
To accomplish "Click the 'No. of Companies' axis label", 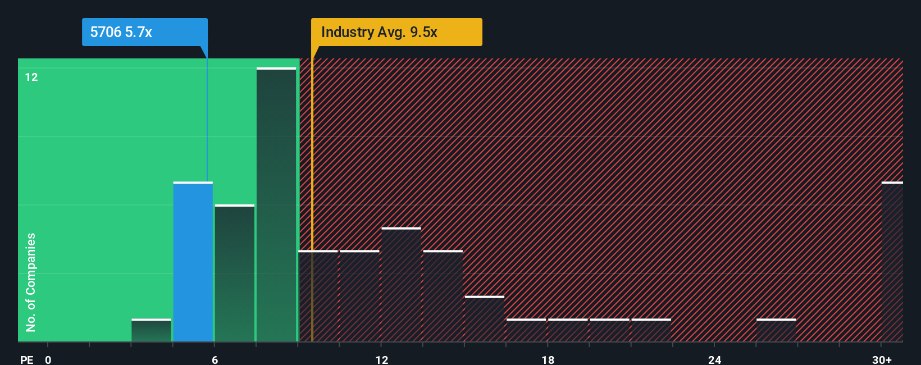I will click(31, 282).
